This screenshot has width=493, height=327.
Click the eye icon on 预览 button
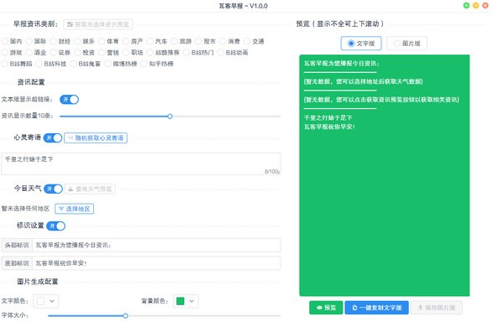pyautogui.click(x=319, y=308)
